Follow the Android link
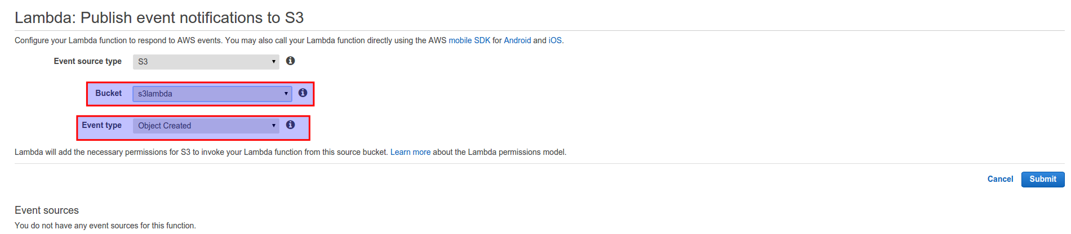The height and width of the screenshot is (234, 1071). pos(517,40)
